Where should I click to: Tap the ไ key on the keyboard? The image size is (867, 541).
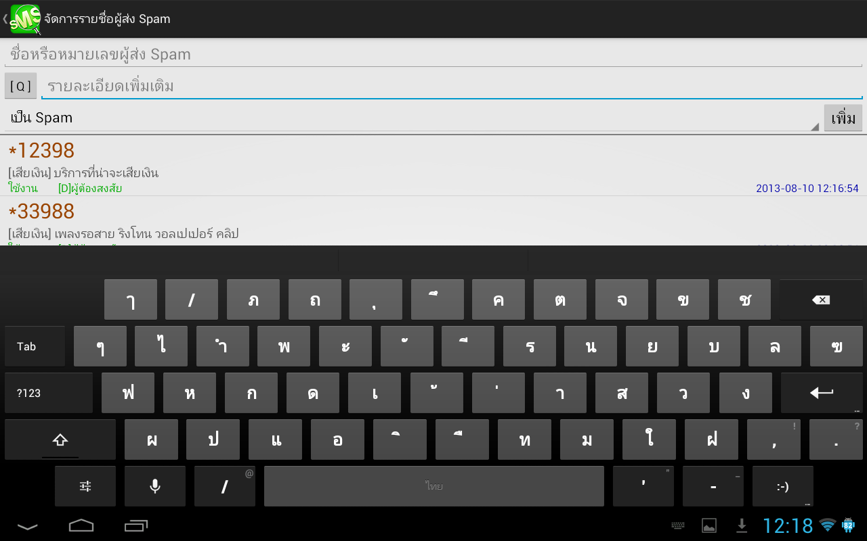point(161,346)
